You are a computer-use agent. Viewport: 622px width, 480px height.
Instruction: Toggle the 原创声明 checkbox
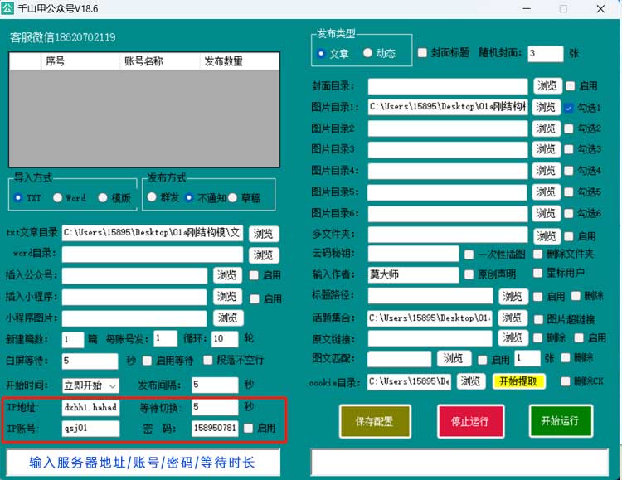pyautogui.click(x=469, y=274)
